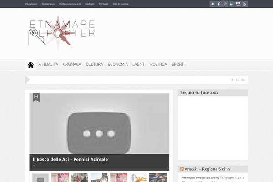Select the Eventi menu item
This screenshot has height=182, width=273.
139,64
